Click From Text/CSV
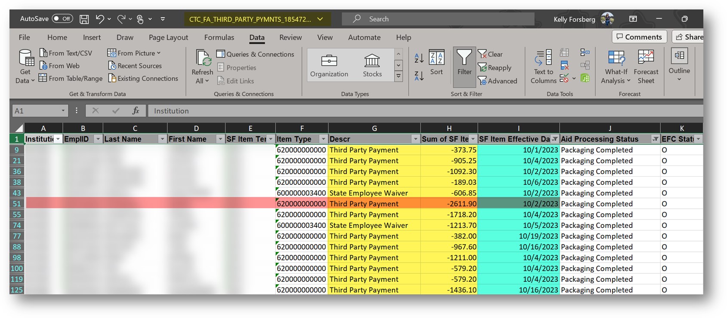 tap(66, 53)
